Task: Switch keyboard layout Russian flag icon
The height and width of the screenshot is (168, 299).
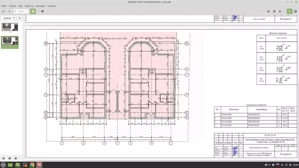Action: click(x=277, y=165)
